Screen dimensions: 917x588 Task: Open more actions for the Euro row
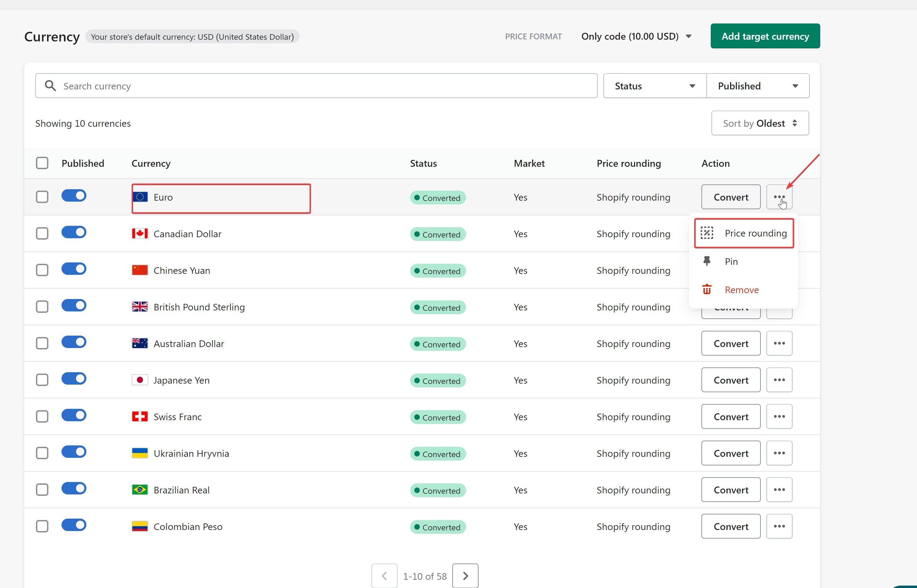(x=779, y=197)
